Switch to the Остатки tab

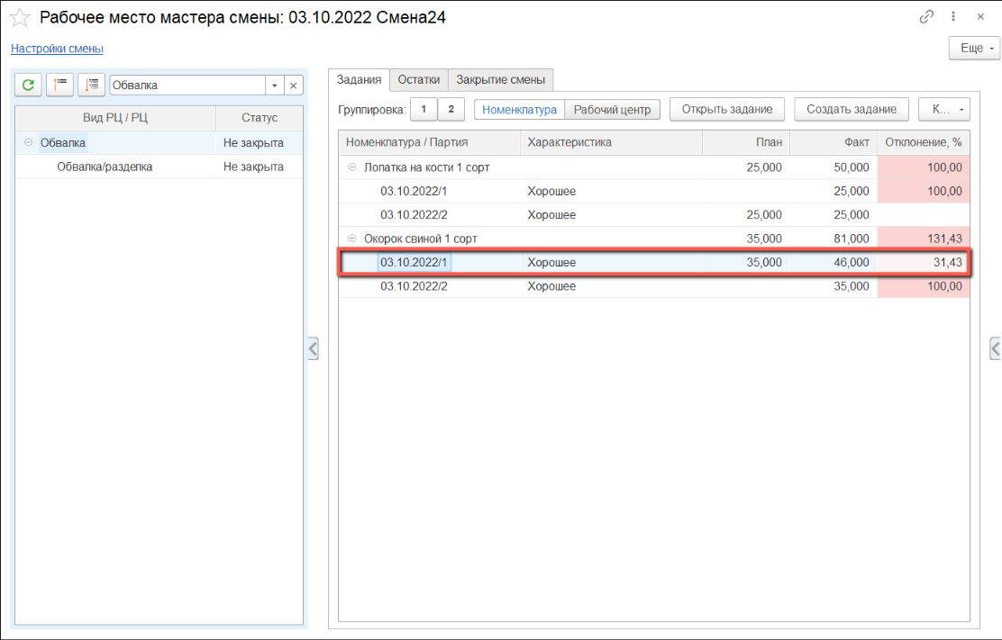[418, 79]
